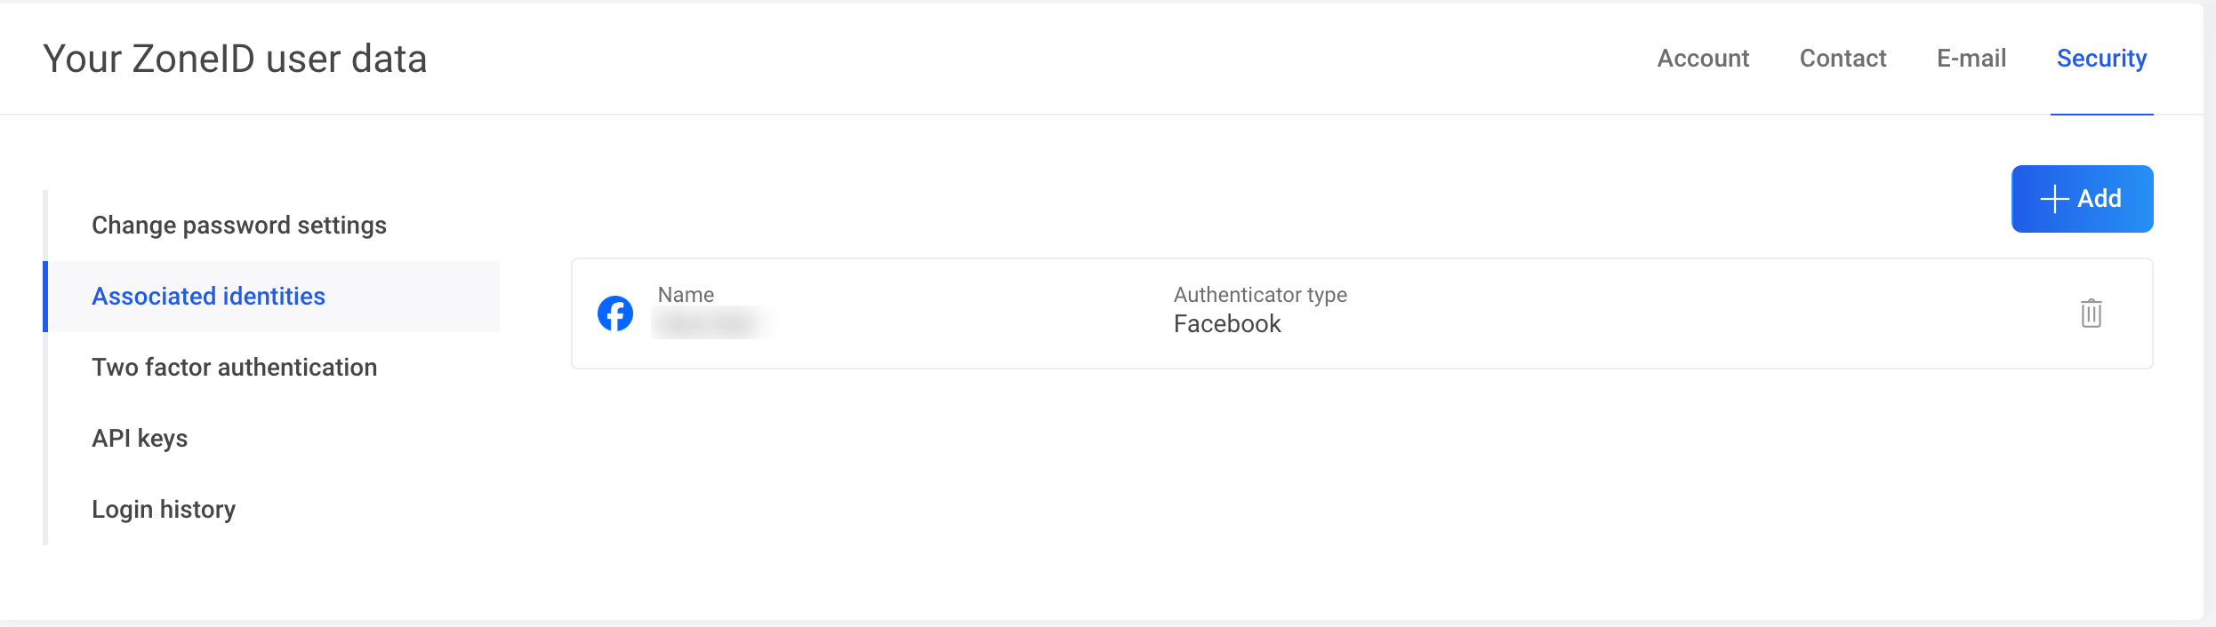Go to the E-mail tab
This screenshot has width=2216, height=627.
(x=1971, y=59)
